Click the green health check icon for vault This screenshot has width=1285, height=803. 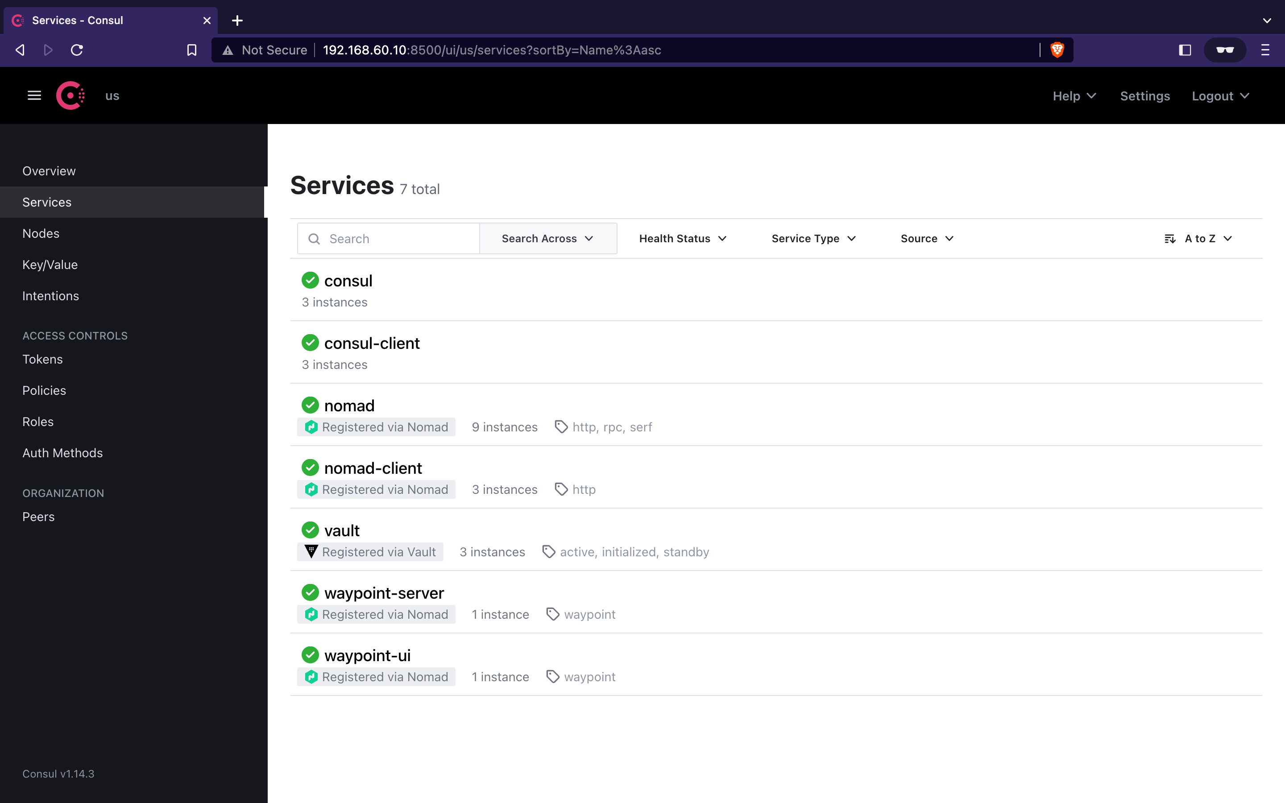click(309, 530)
